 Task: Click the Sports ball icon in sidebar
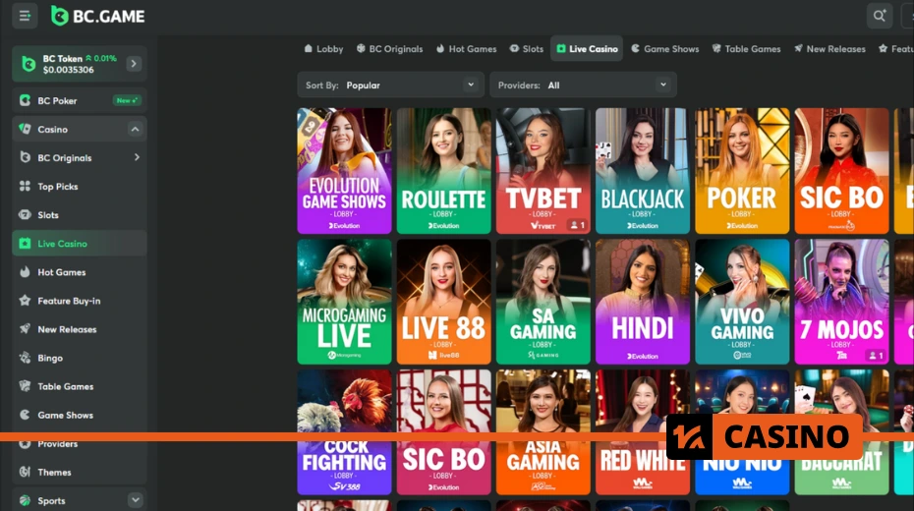pos(26,500)
